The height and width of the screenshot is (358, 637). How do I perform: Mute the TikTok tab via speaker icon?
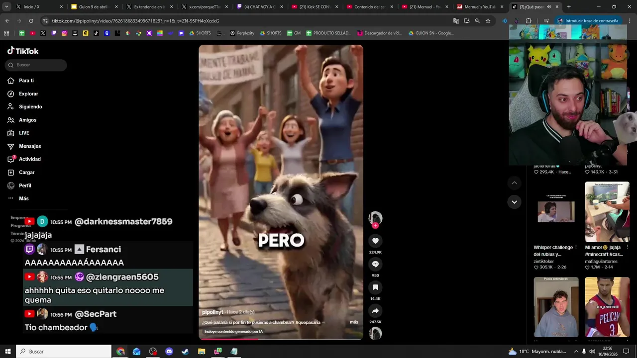pyautogui.click(x=548, y=7)
